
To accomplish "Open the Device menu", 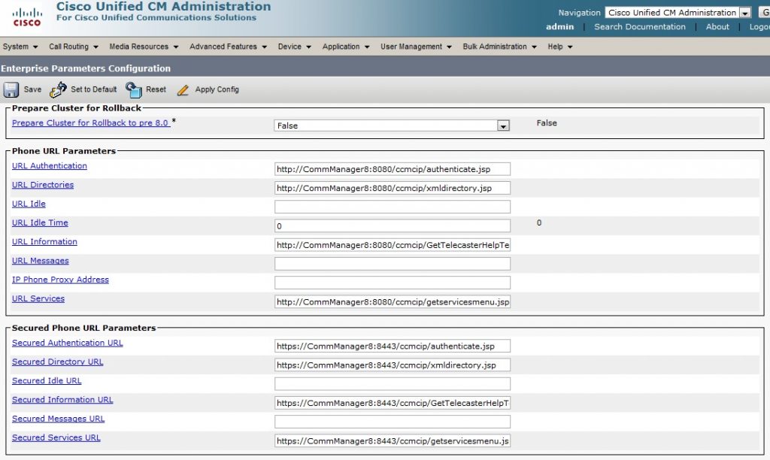I will tap(295, 47).
